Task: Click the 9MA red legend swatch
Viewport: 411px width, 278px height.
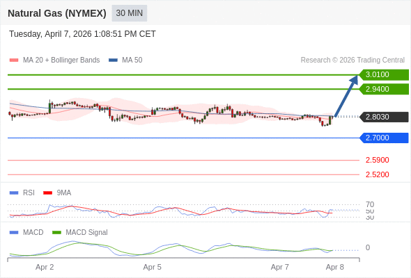Action: tap(47, 193)
